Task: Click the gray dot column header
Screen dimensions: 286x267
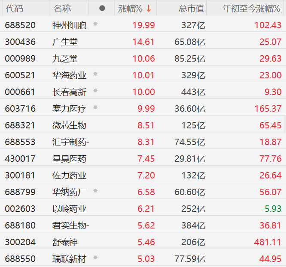Action: (x=102, y=8)
